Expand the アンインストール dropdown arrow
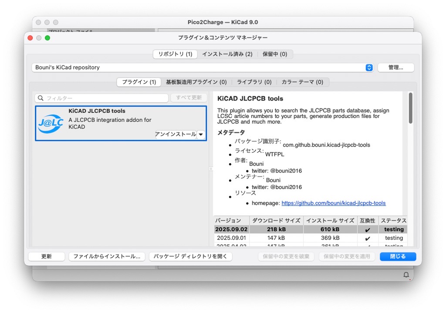 pos(201,135)
